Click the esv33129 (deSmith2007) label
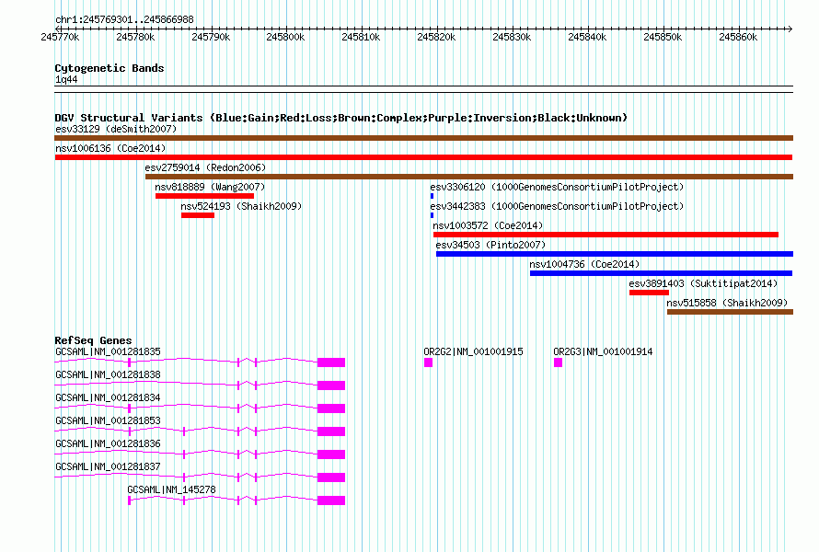819x552 pixels. tap(116, 129)
